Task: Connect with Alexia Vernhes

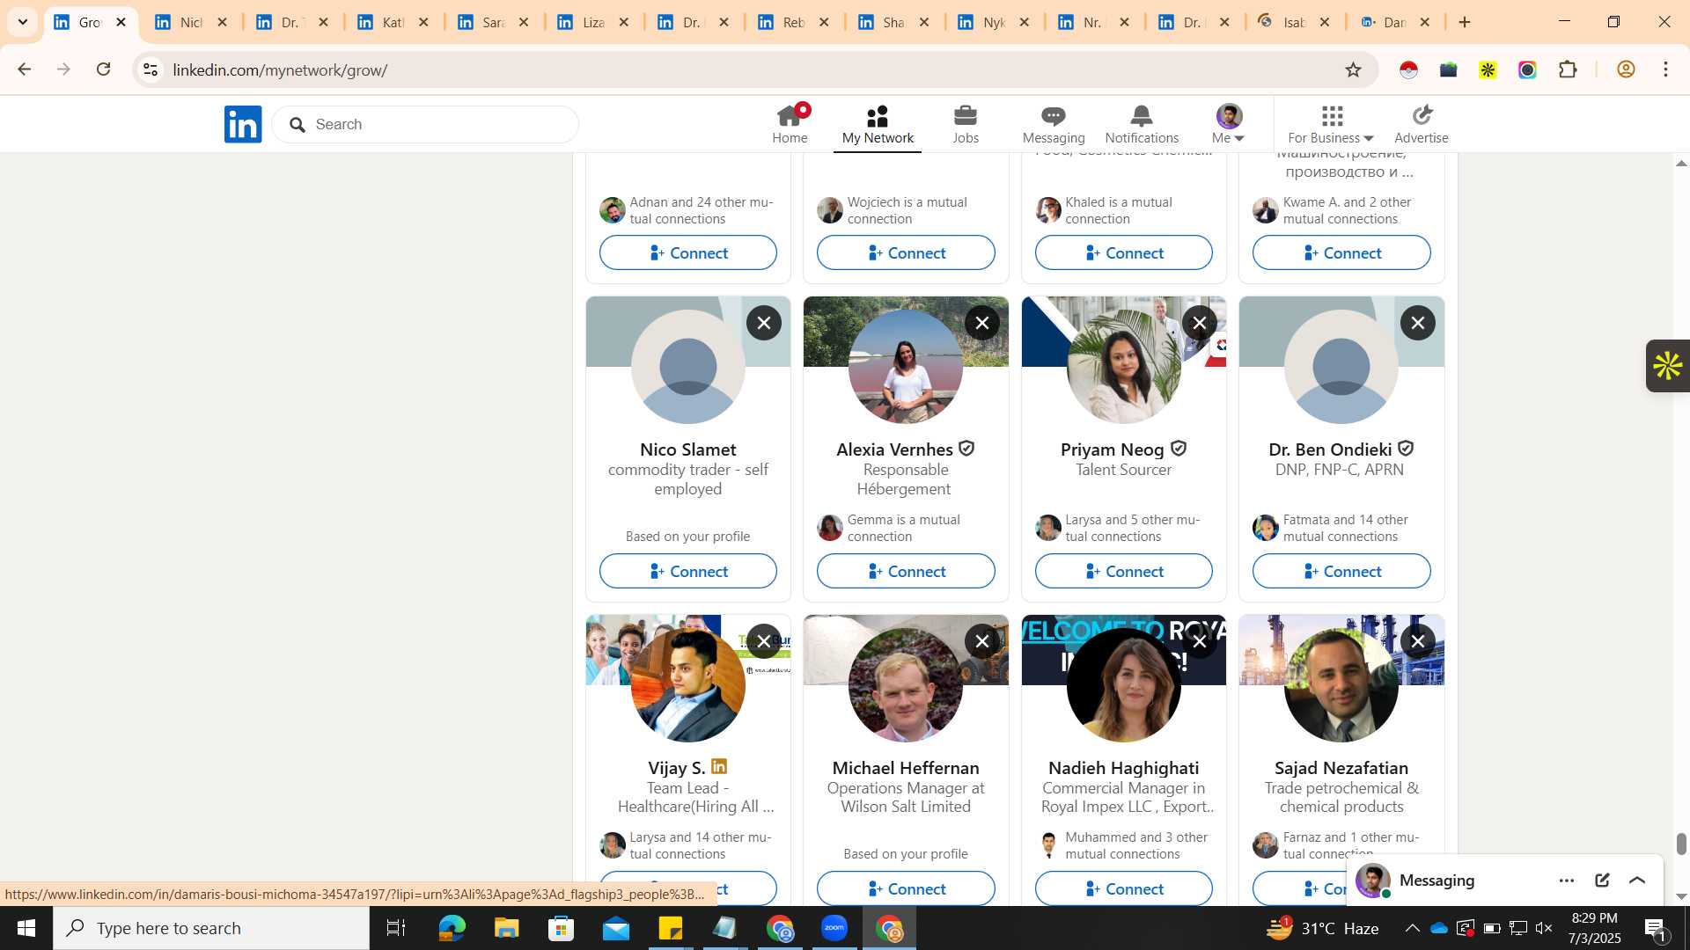Action: pyautogui.click(x=906, y=571)
